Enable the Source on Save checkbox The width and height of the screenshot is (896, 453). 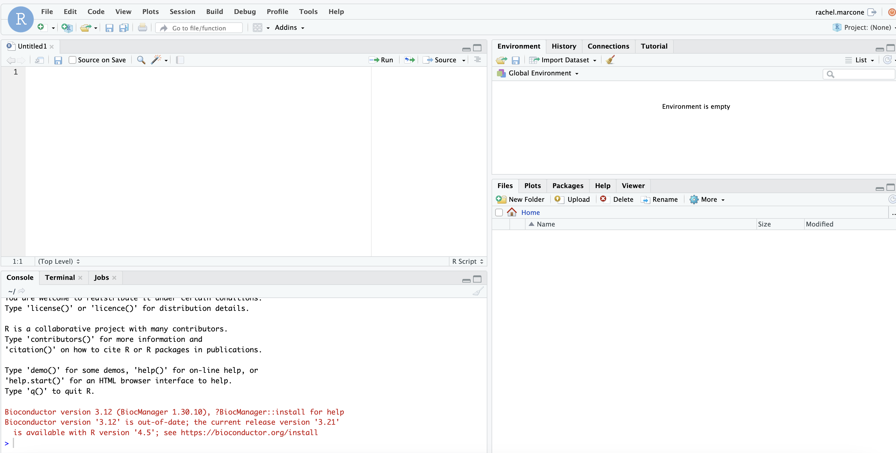pos(72,60)
